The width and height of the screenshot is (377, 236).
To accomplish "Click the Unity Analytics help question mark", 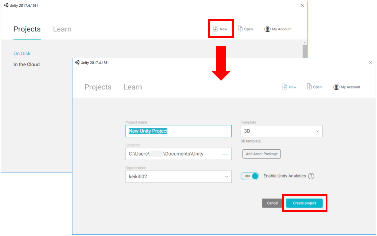I will 311,176.
